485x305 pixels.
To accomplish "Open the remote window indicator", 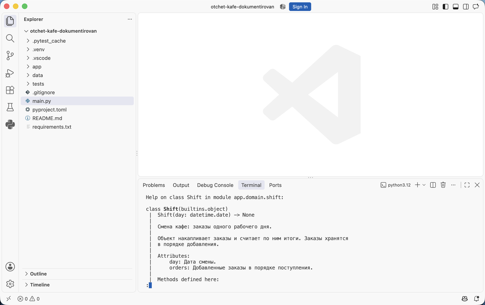I will [x=8, y=299].
